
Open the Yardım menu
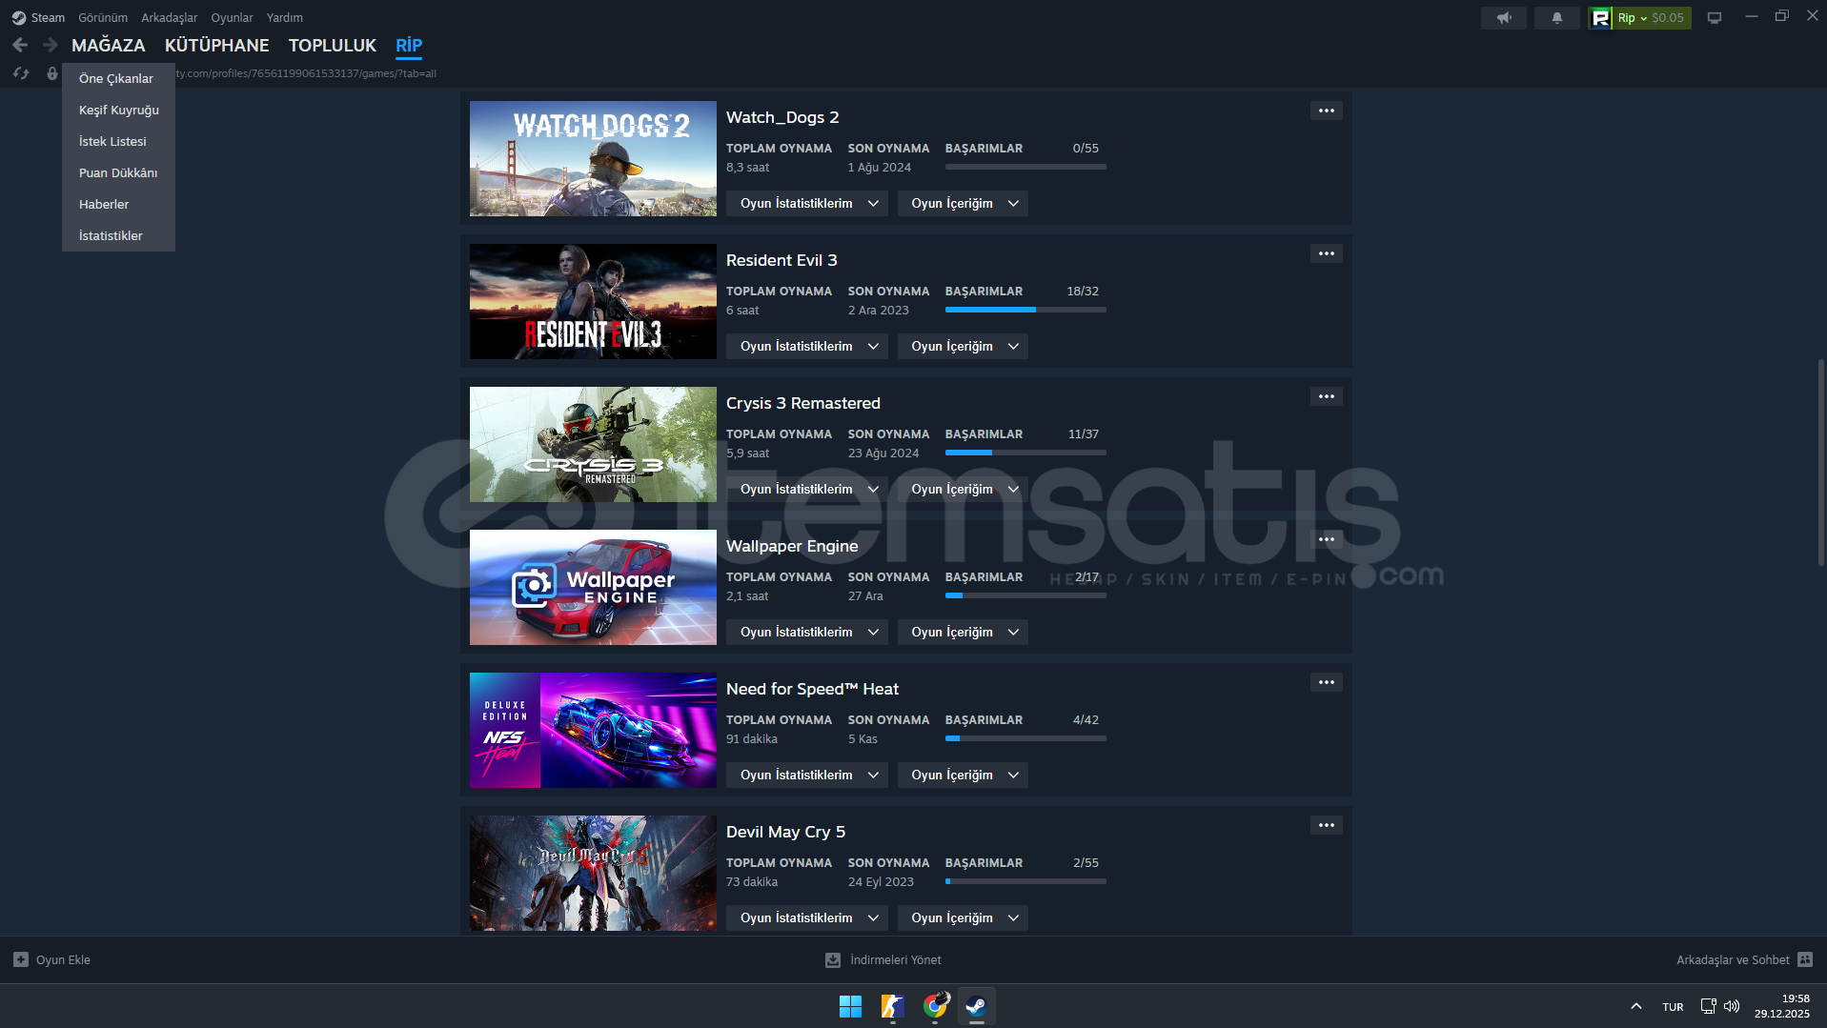pos(285,18)
